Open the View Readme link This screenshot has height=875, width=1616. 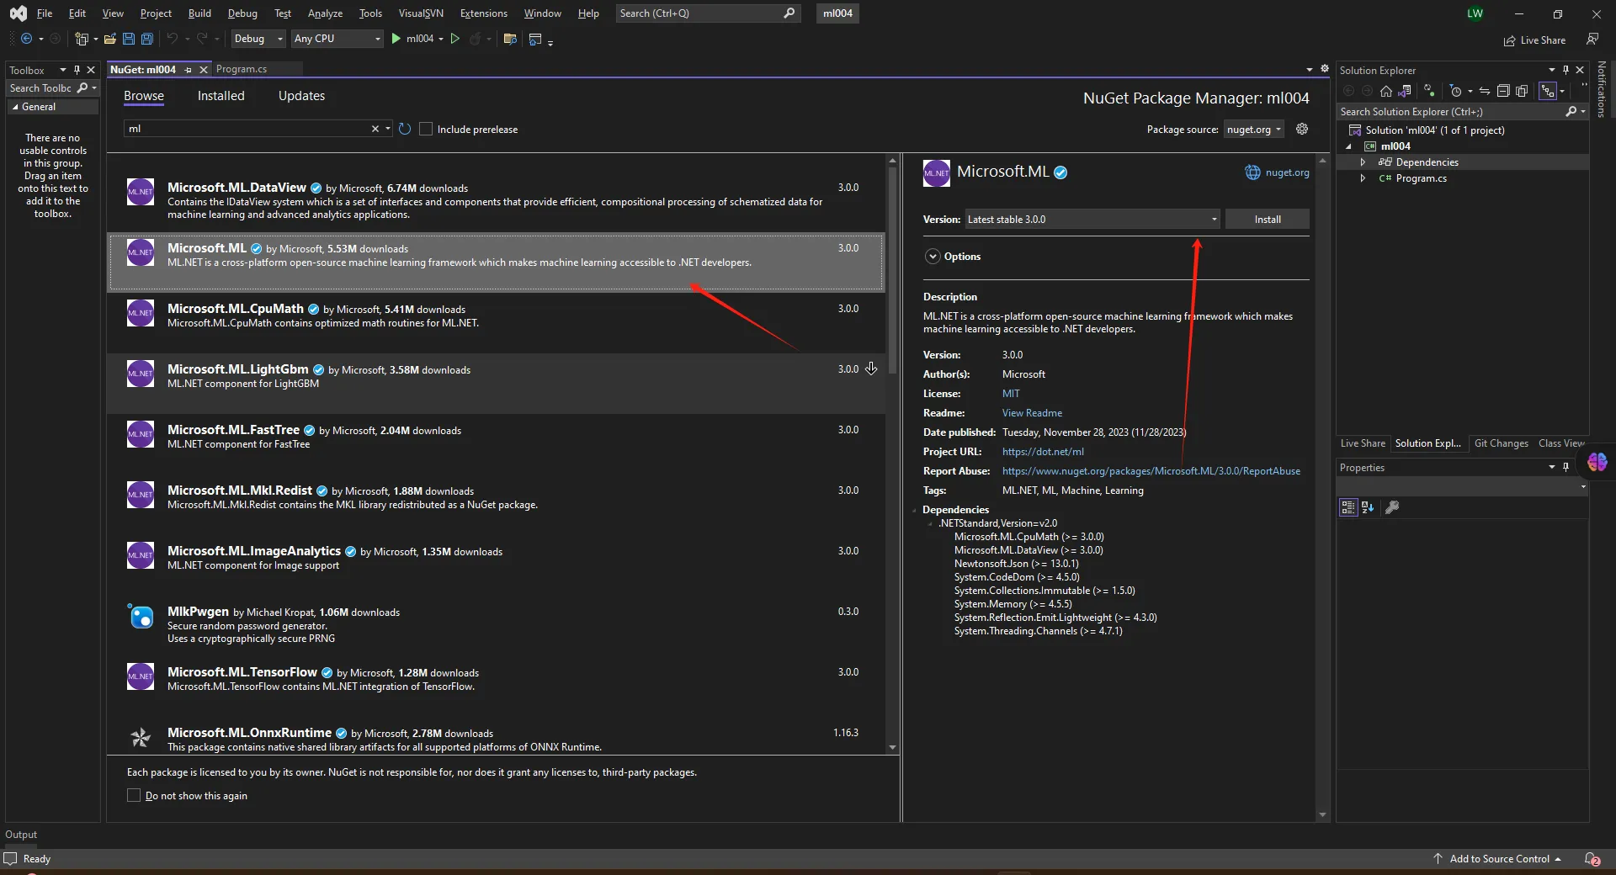[x=1032, y=413]
